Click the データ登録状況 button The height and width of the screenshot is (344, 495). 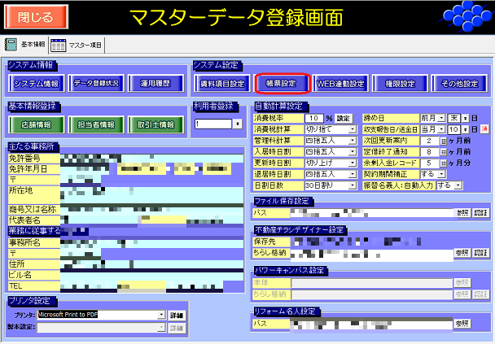tap(96, 82)
